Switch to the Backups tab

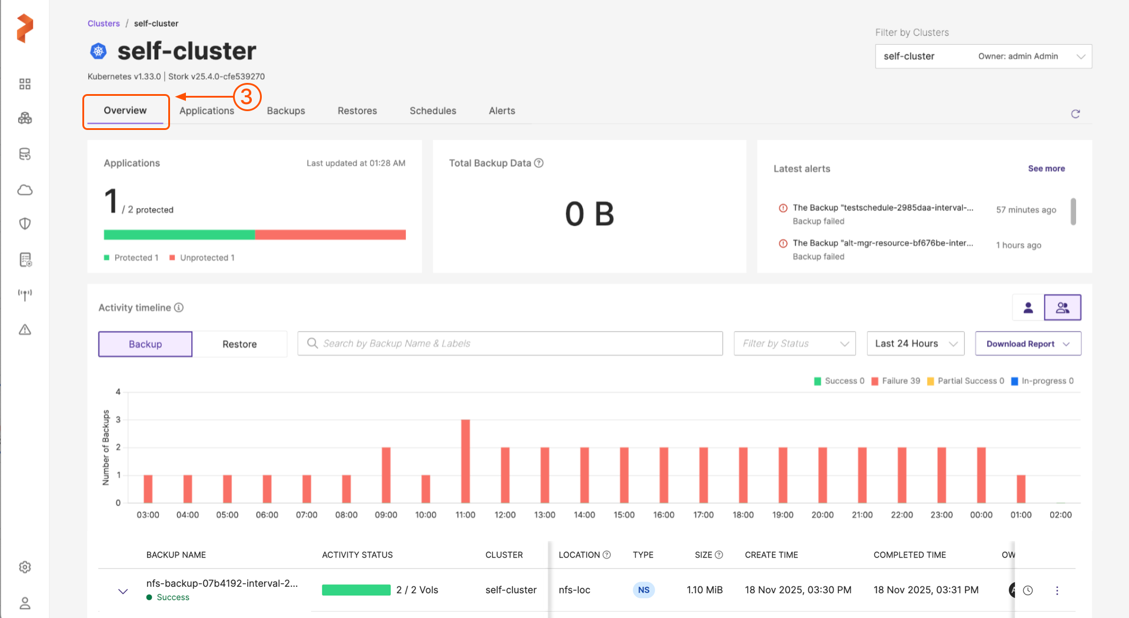[286, 111]
